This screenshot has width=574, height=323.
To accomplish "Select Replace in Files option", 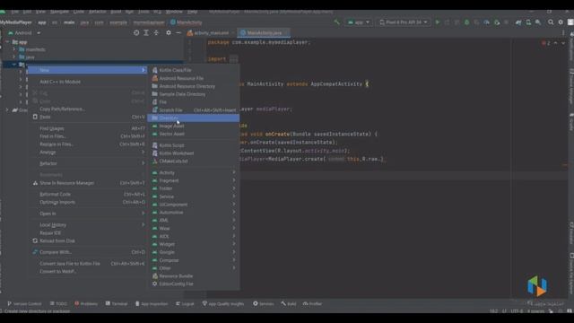I will [88, 144].
